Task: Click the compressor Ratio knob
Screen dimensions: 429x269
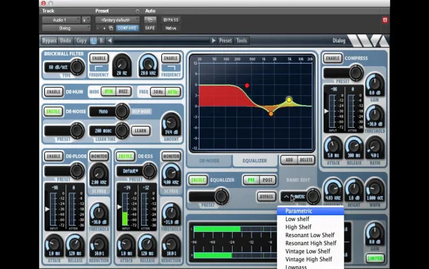Action: click(x=374, y=148)
